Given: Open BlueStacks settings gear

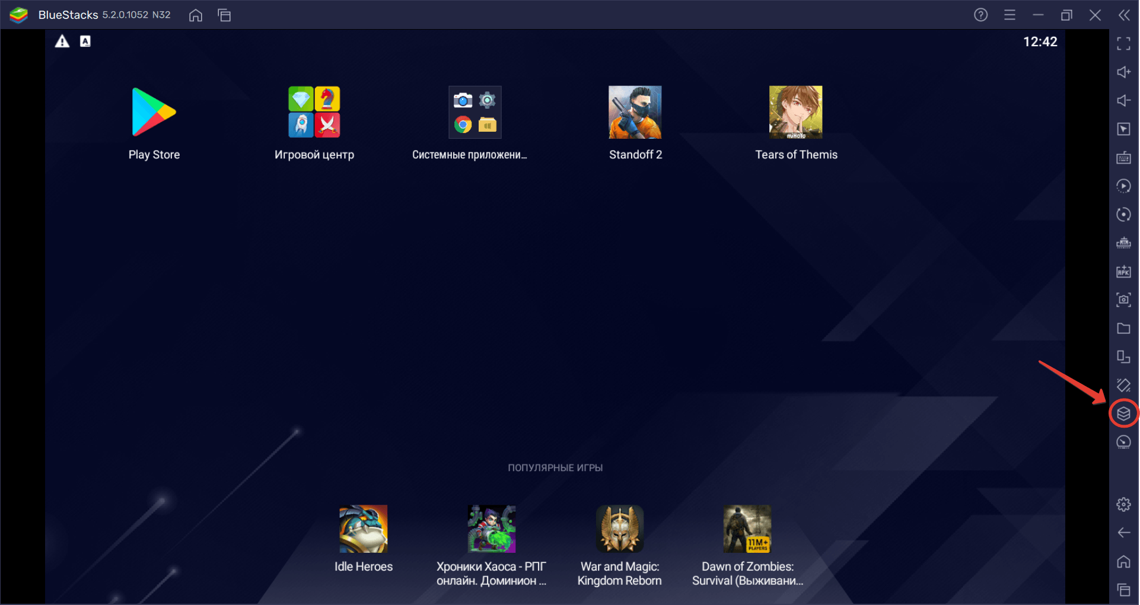Looking at the screenshot, I should coord(1123,504).
